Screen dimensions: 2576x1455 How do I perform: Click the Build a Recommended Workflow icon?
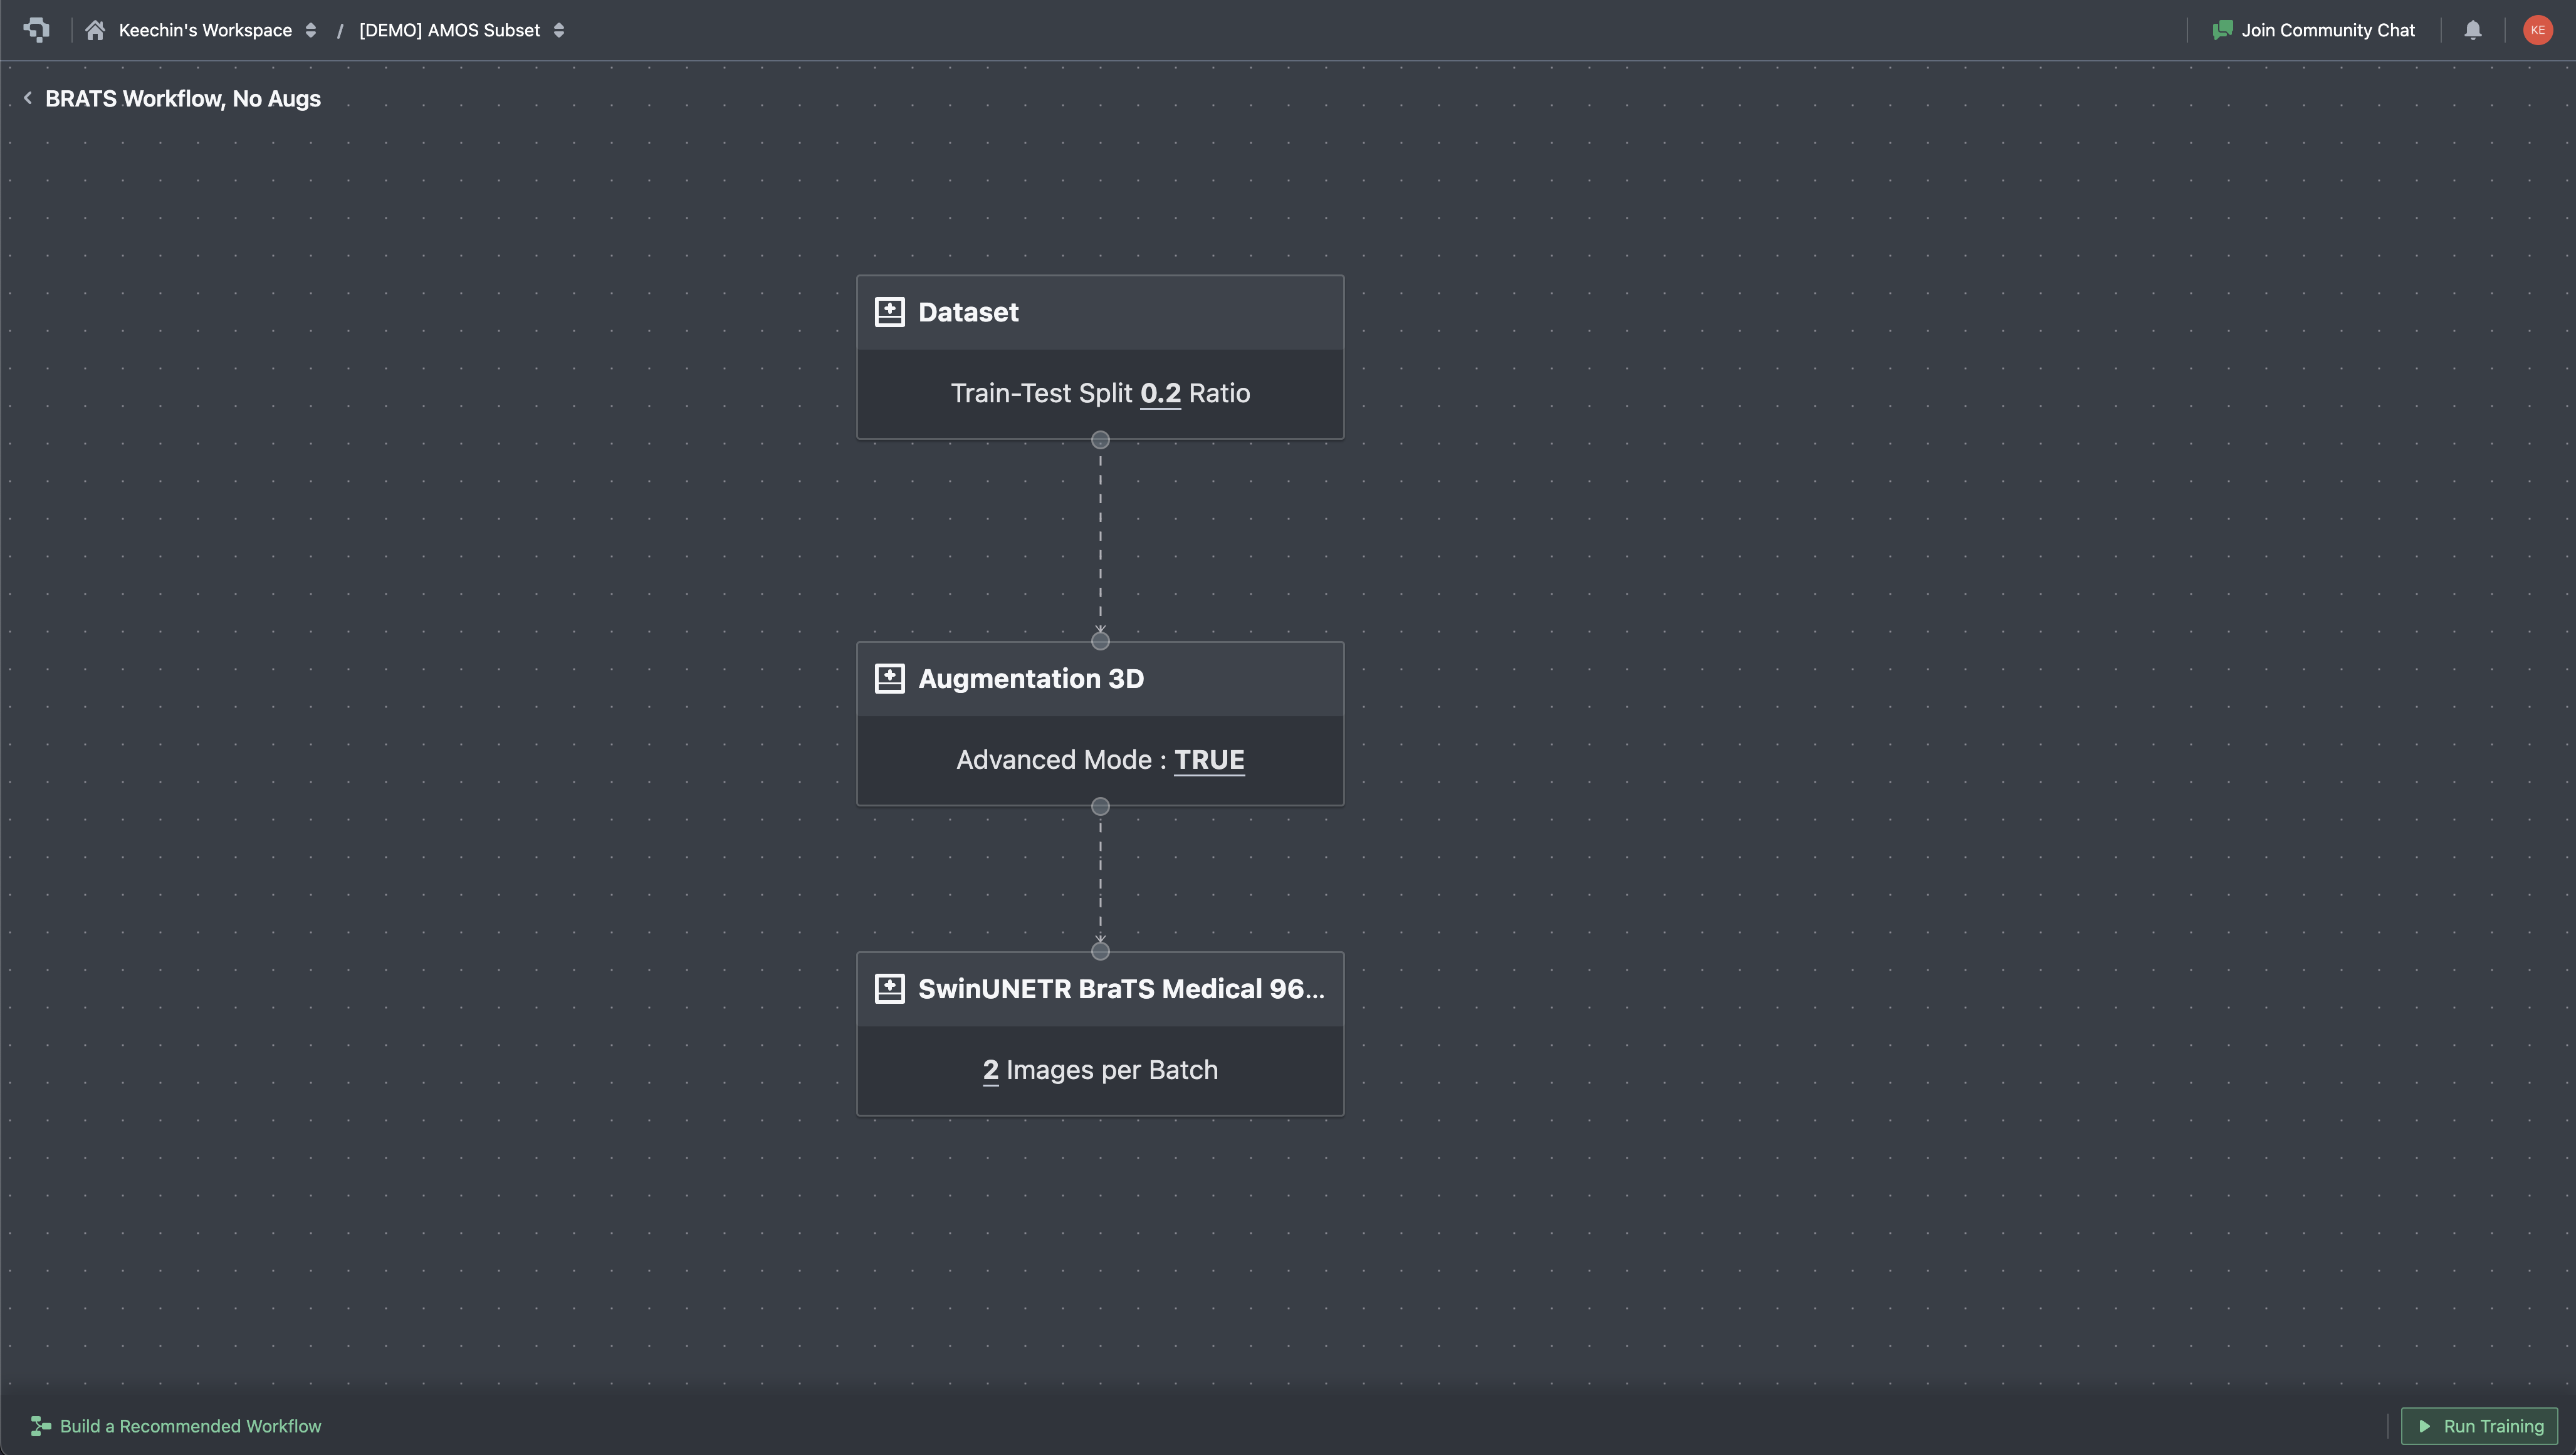(39, 1426)
